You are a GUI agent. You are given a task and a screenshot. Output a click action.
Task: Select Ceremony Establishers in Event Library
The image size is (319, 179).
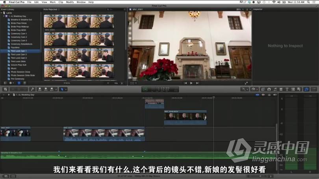21,44
